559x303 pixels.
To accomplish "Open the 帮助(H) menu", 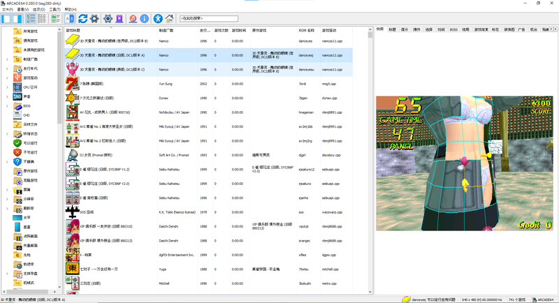I will coord(71,9).
